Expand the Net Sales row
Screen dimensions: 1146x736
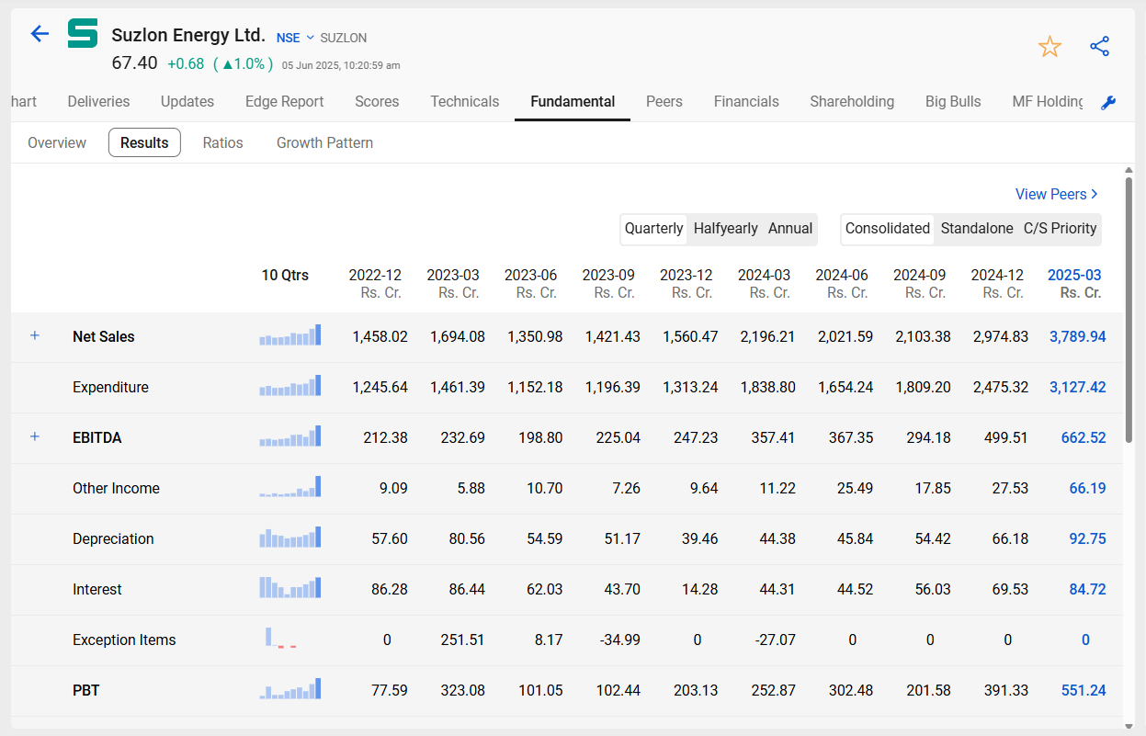point(35,335)
